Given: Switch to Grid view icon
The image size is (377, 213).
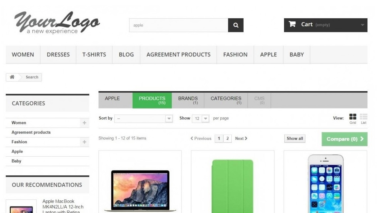Looking at the screenshot, I should pos(353,117).
